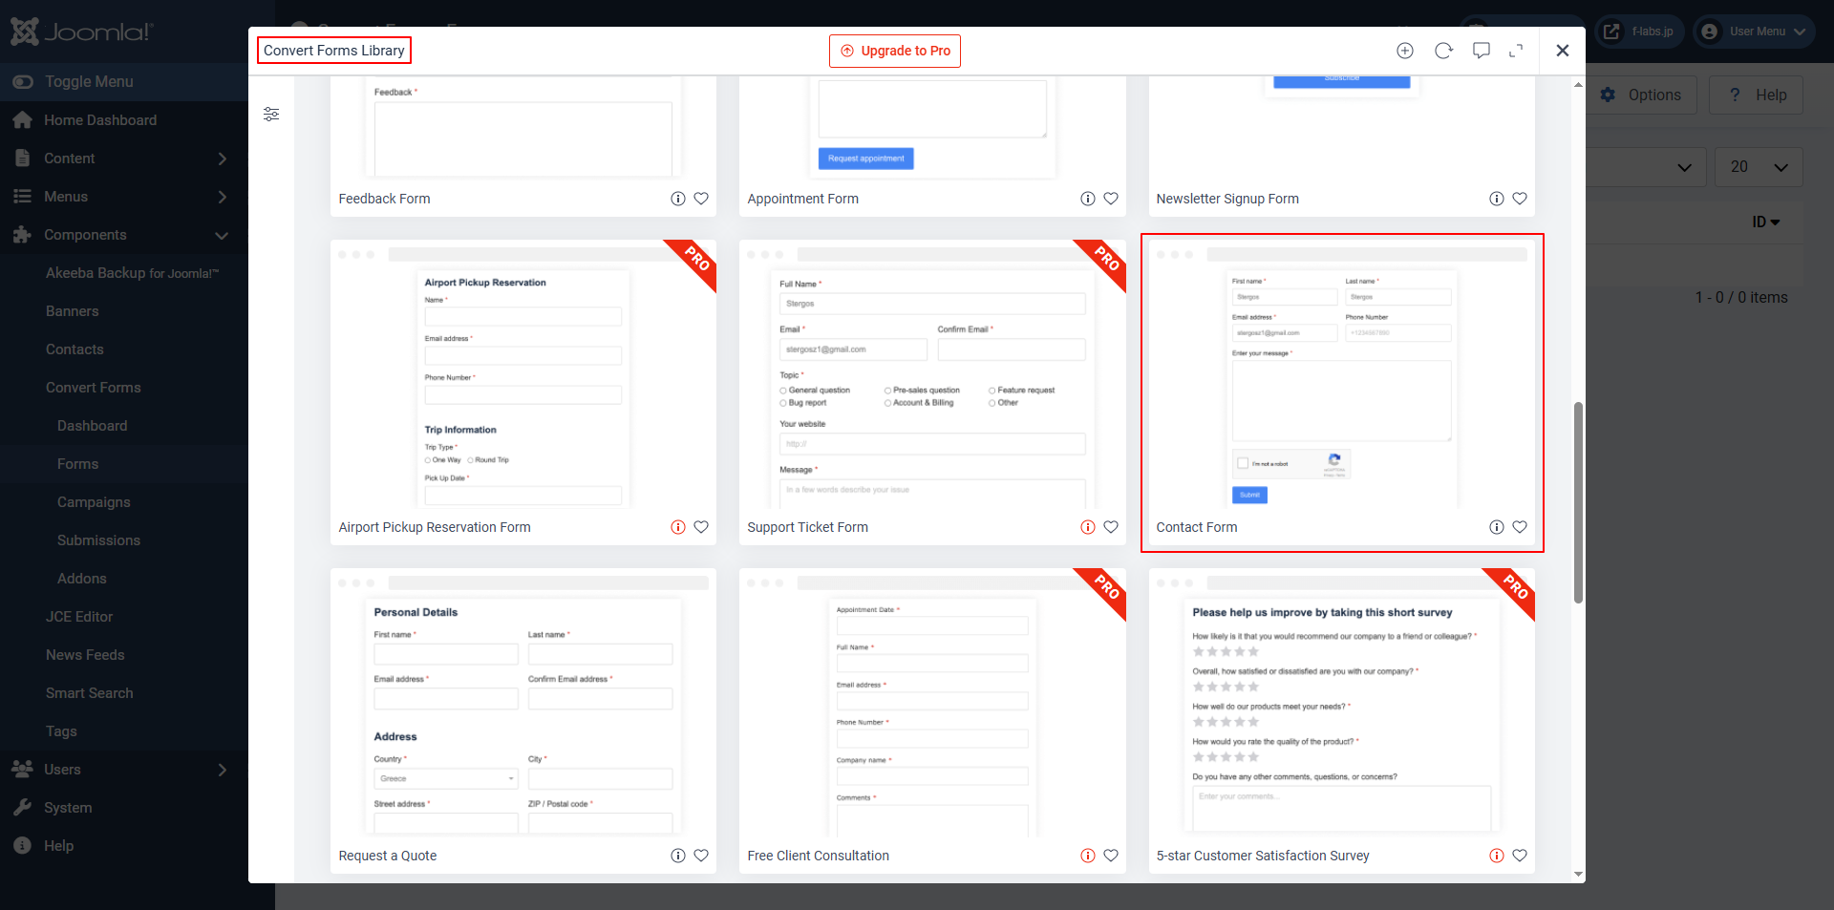View info about the Feedback Form template

point(678,199)
